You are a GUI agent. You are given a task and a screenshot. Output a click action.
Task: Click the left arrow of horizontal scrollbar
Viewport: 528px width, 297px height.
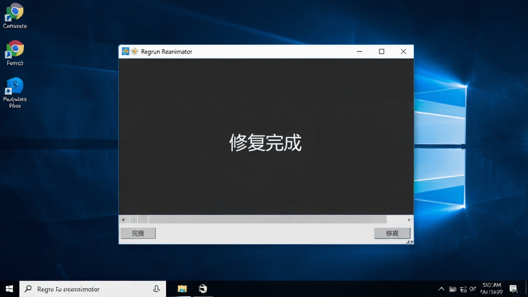coord(123,220)
